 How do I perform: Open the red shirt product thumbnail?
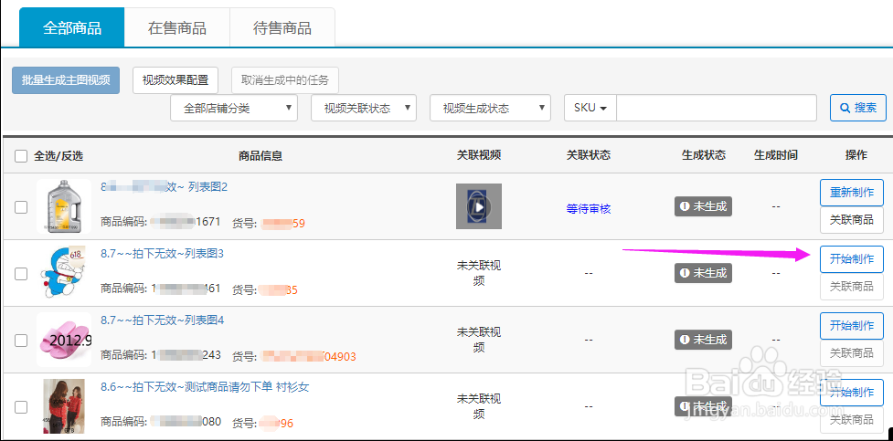tap(64, 406)
